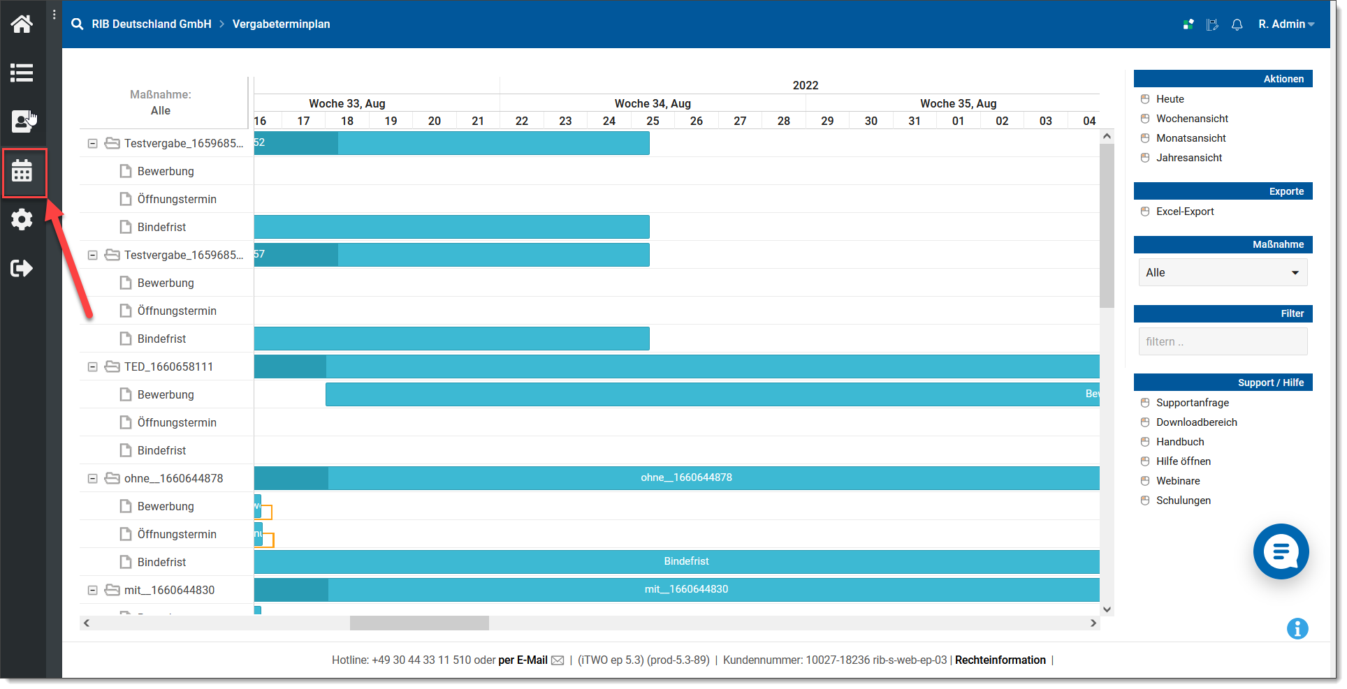Switch to Wochenansicht
The height and width of the screenshot is (689, 1347).
click(x=1192, y=119)
